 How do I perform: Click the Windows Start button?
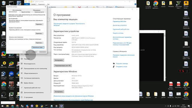[2, 106]
